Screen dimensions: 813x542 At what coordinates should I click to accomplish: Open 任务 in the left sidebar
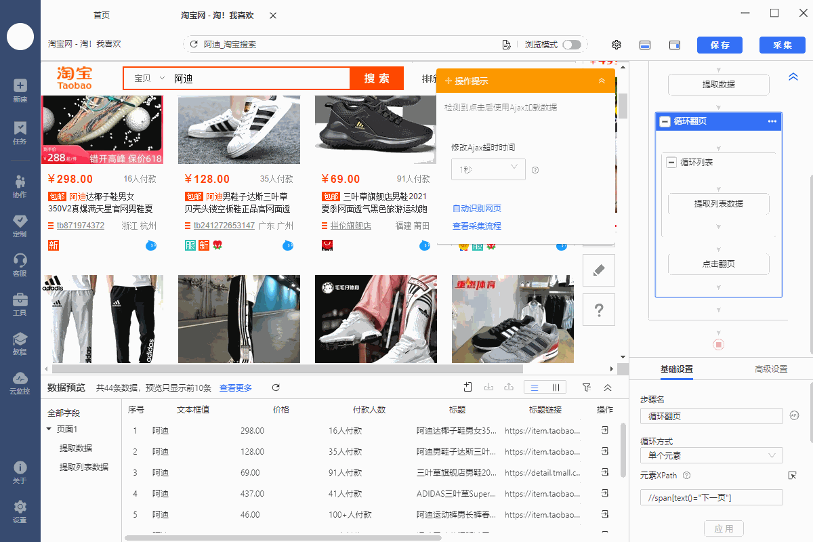(x=20, y=133)
